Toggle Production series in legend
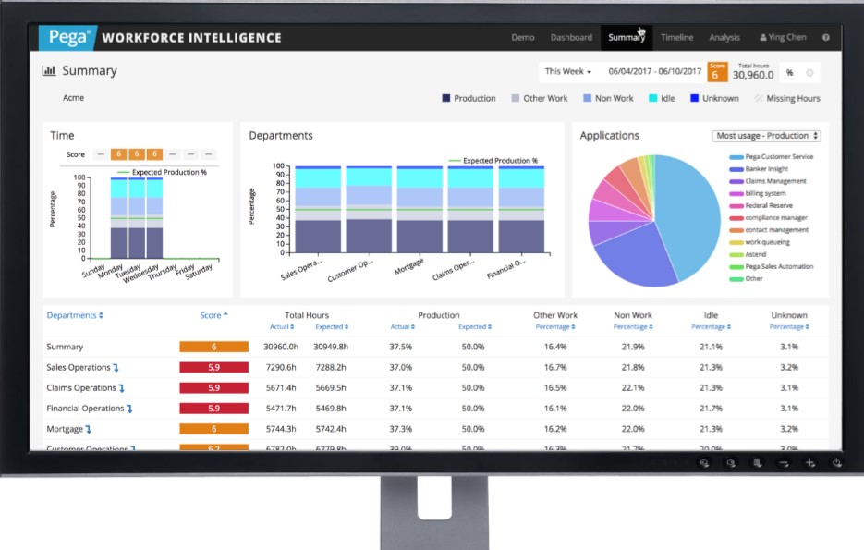864x550 pixels. tap(469, 98)
